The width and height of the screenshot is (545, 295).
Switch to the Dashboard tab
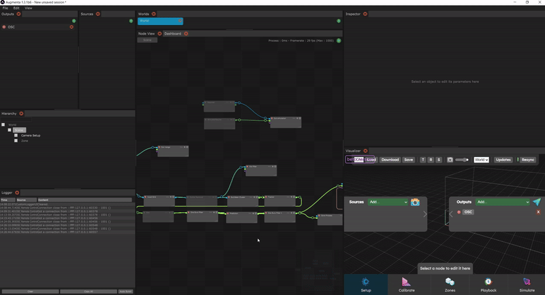point(173,33)
